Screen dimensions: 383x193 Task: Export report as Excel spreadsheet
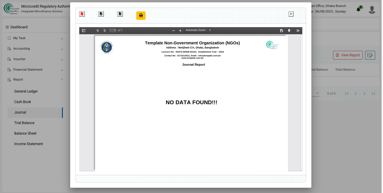(120, 14)
